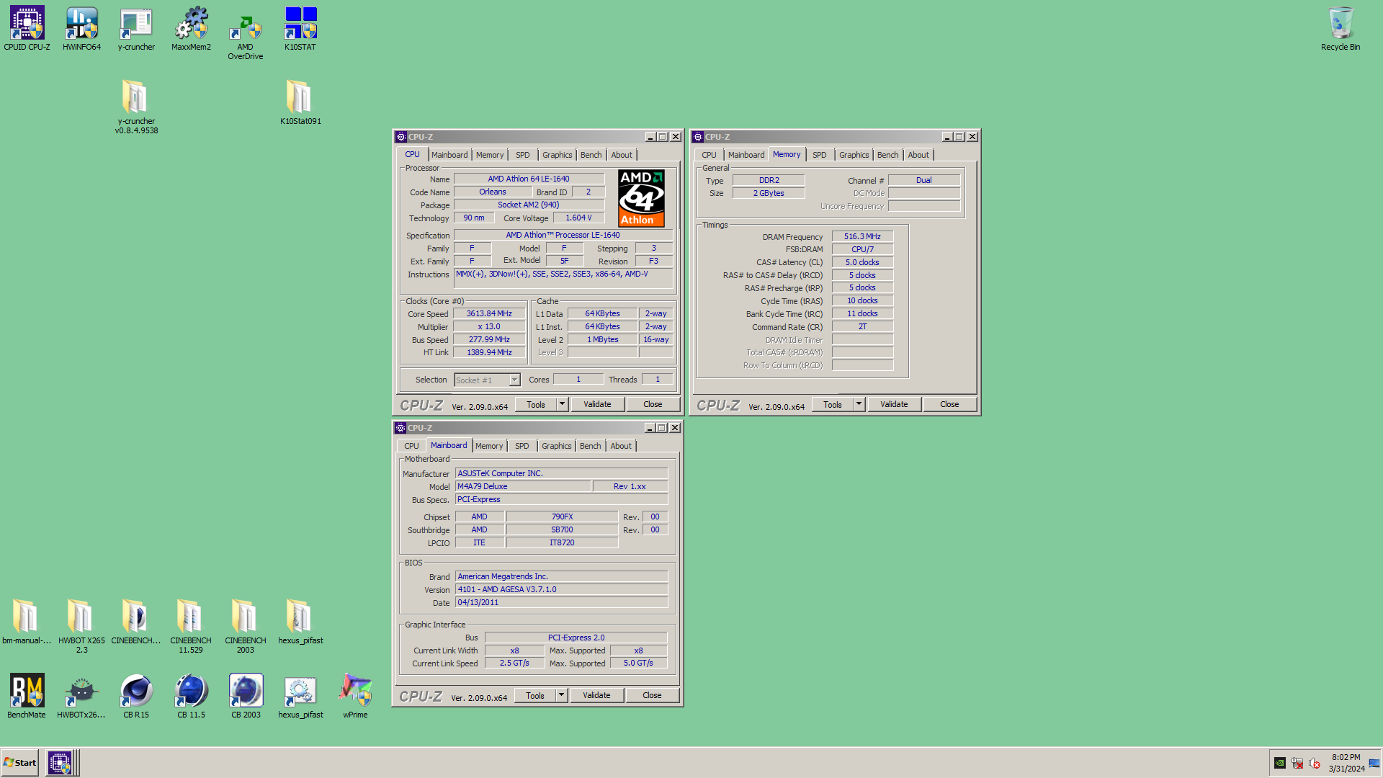Launch the hexus_pifast shortcut with magnifier
The image size is (1383, 778).
point(300,695)
